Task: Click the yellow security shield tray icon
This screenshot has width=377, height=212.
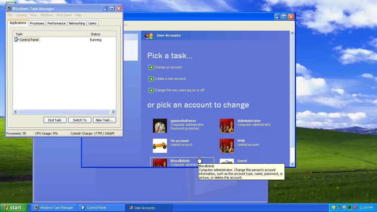Action: (334, 208)
